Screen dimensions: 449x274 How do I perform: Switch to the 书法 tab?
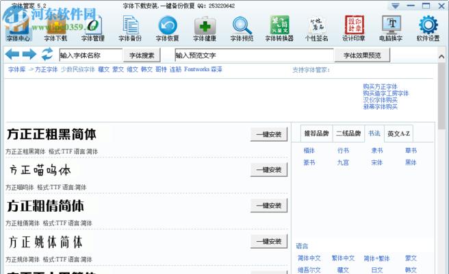click(x=374, y=134)
